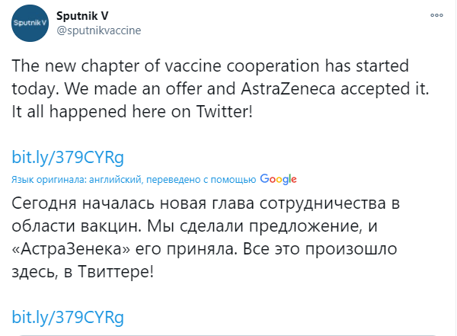457x336 pixels.
Task: Click the Google logo in translation credit
Action: coord(278,180)
